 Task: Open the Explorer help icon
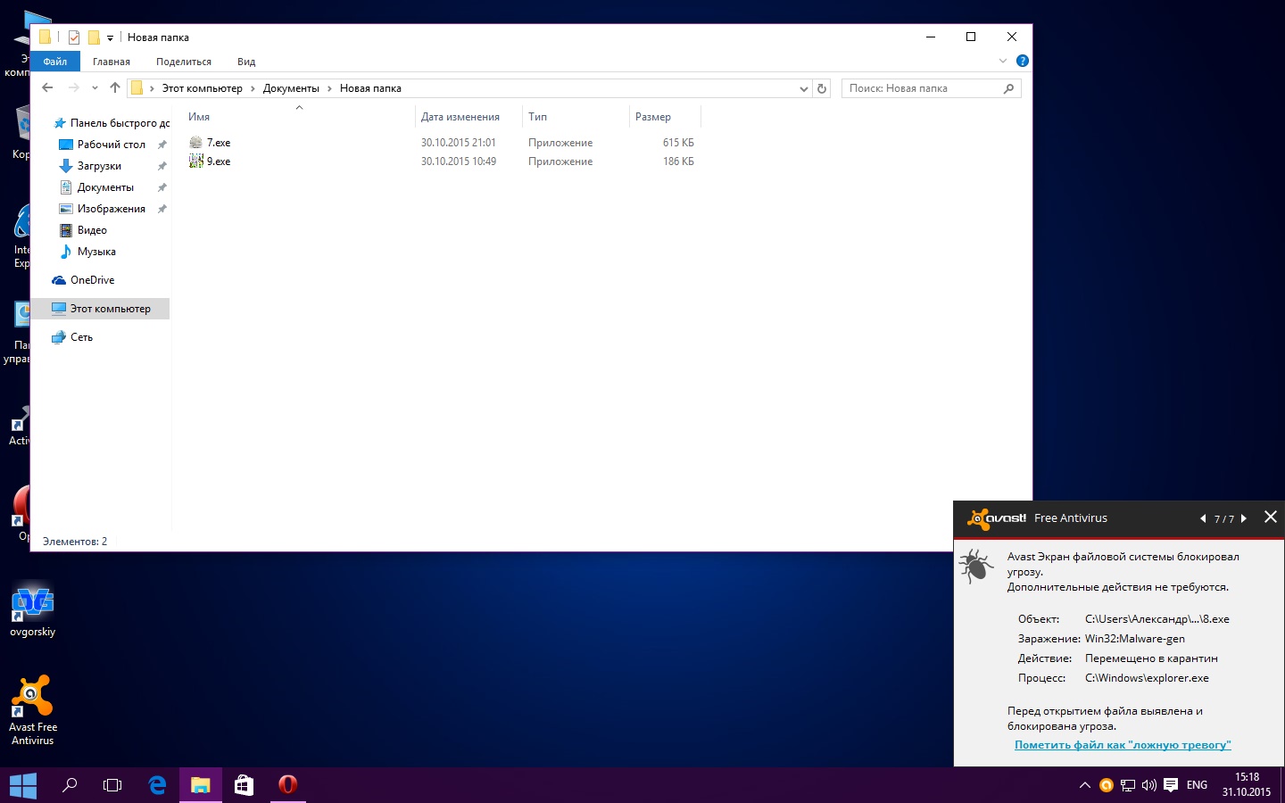pos(1023,61)
